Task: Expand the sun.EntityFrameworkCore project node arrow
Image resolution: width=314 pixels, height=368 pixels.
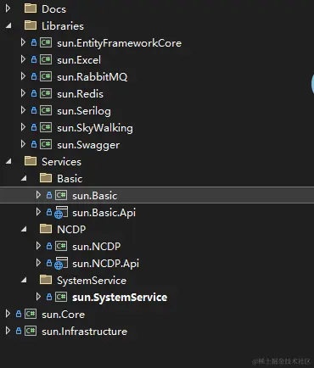Action: tap(23, 42)
